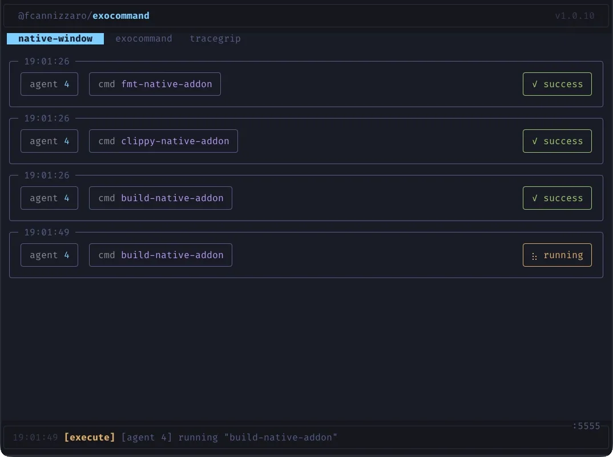Click the cmd fmt-native-addon command button
The width and height of the screenshot is (613, 457).
point(155,84)
